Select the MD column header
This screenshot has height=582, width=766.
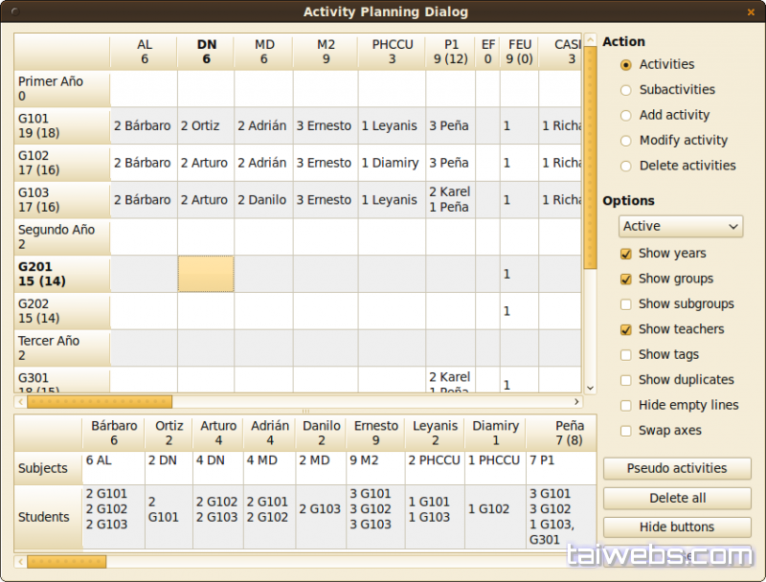pos(264,52)
